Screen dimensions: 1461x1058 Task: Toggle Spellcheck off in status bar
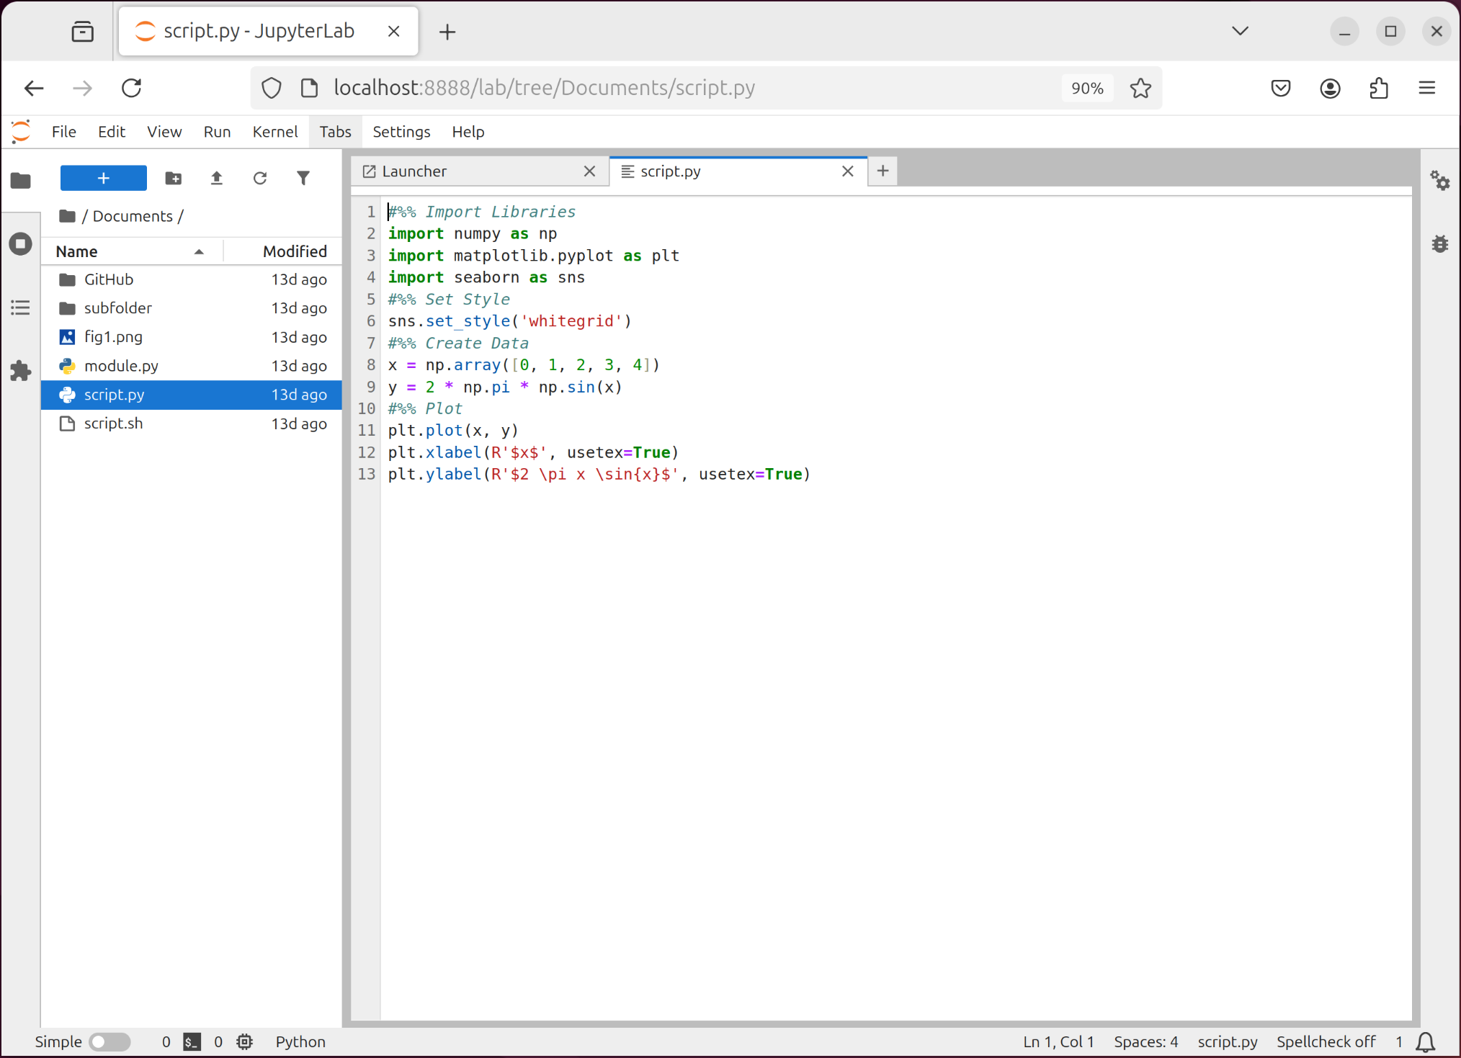coord(1326,1041)
